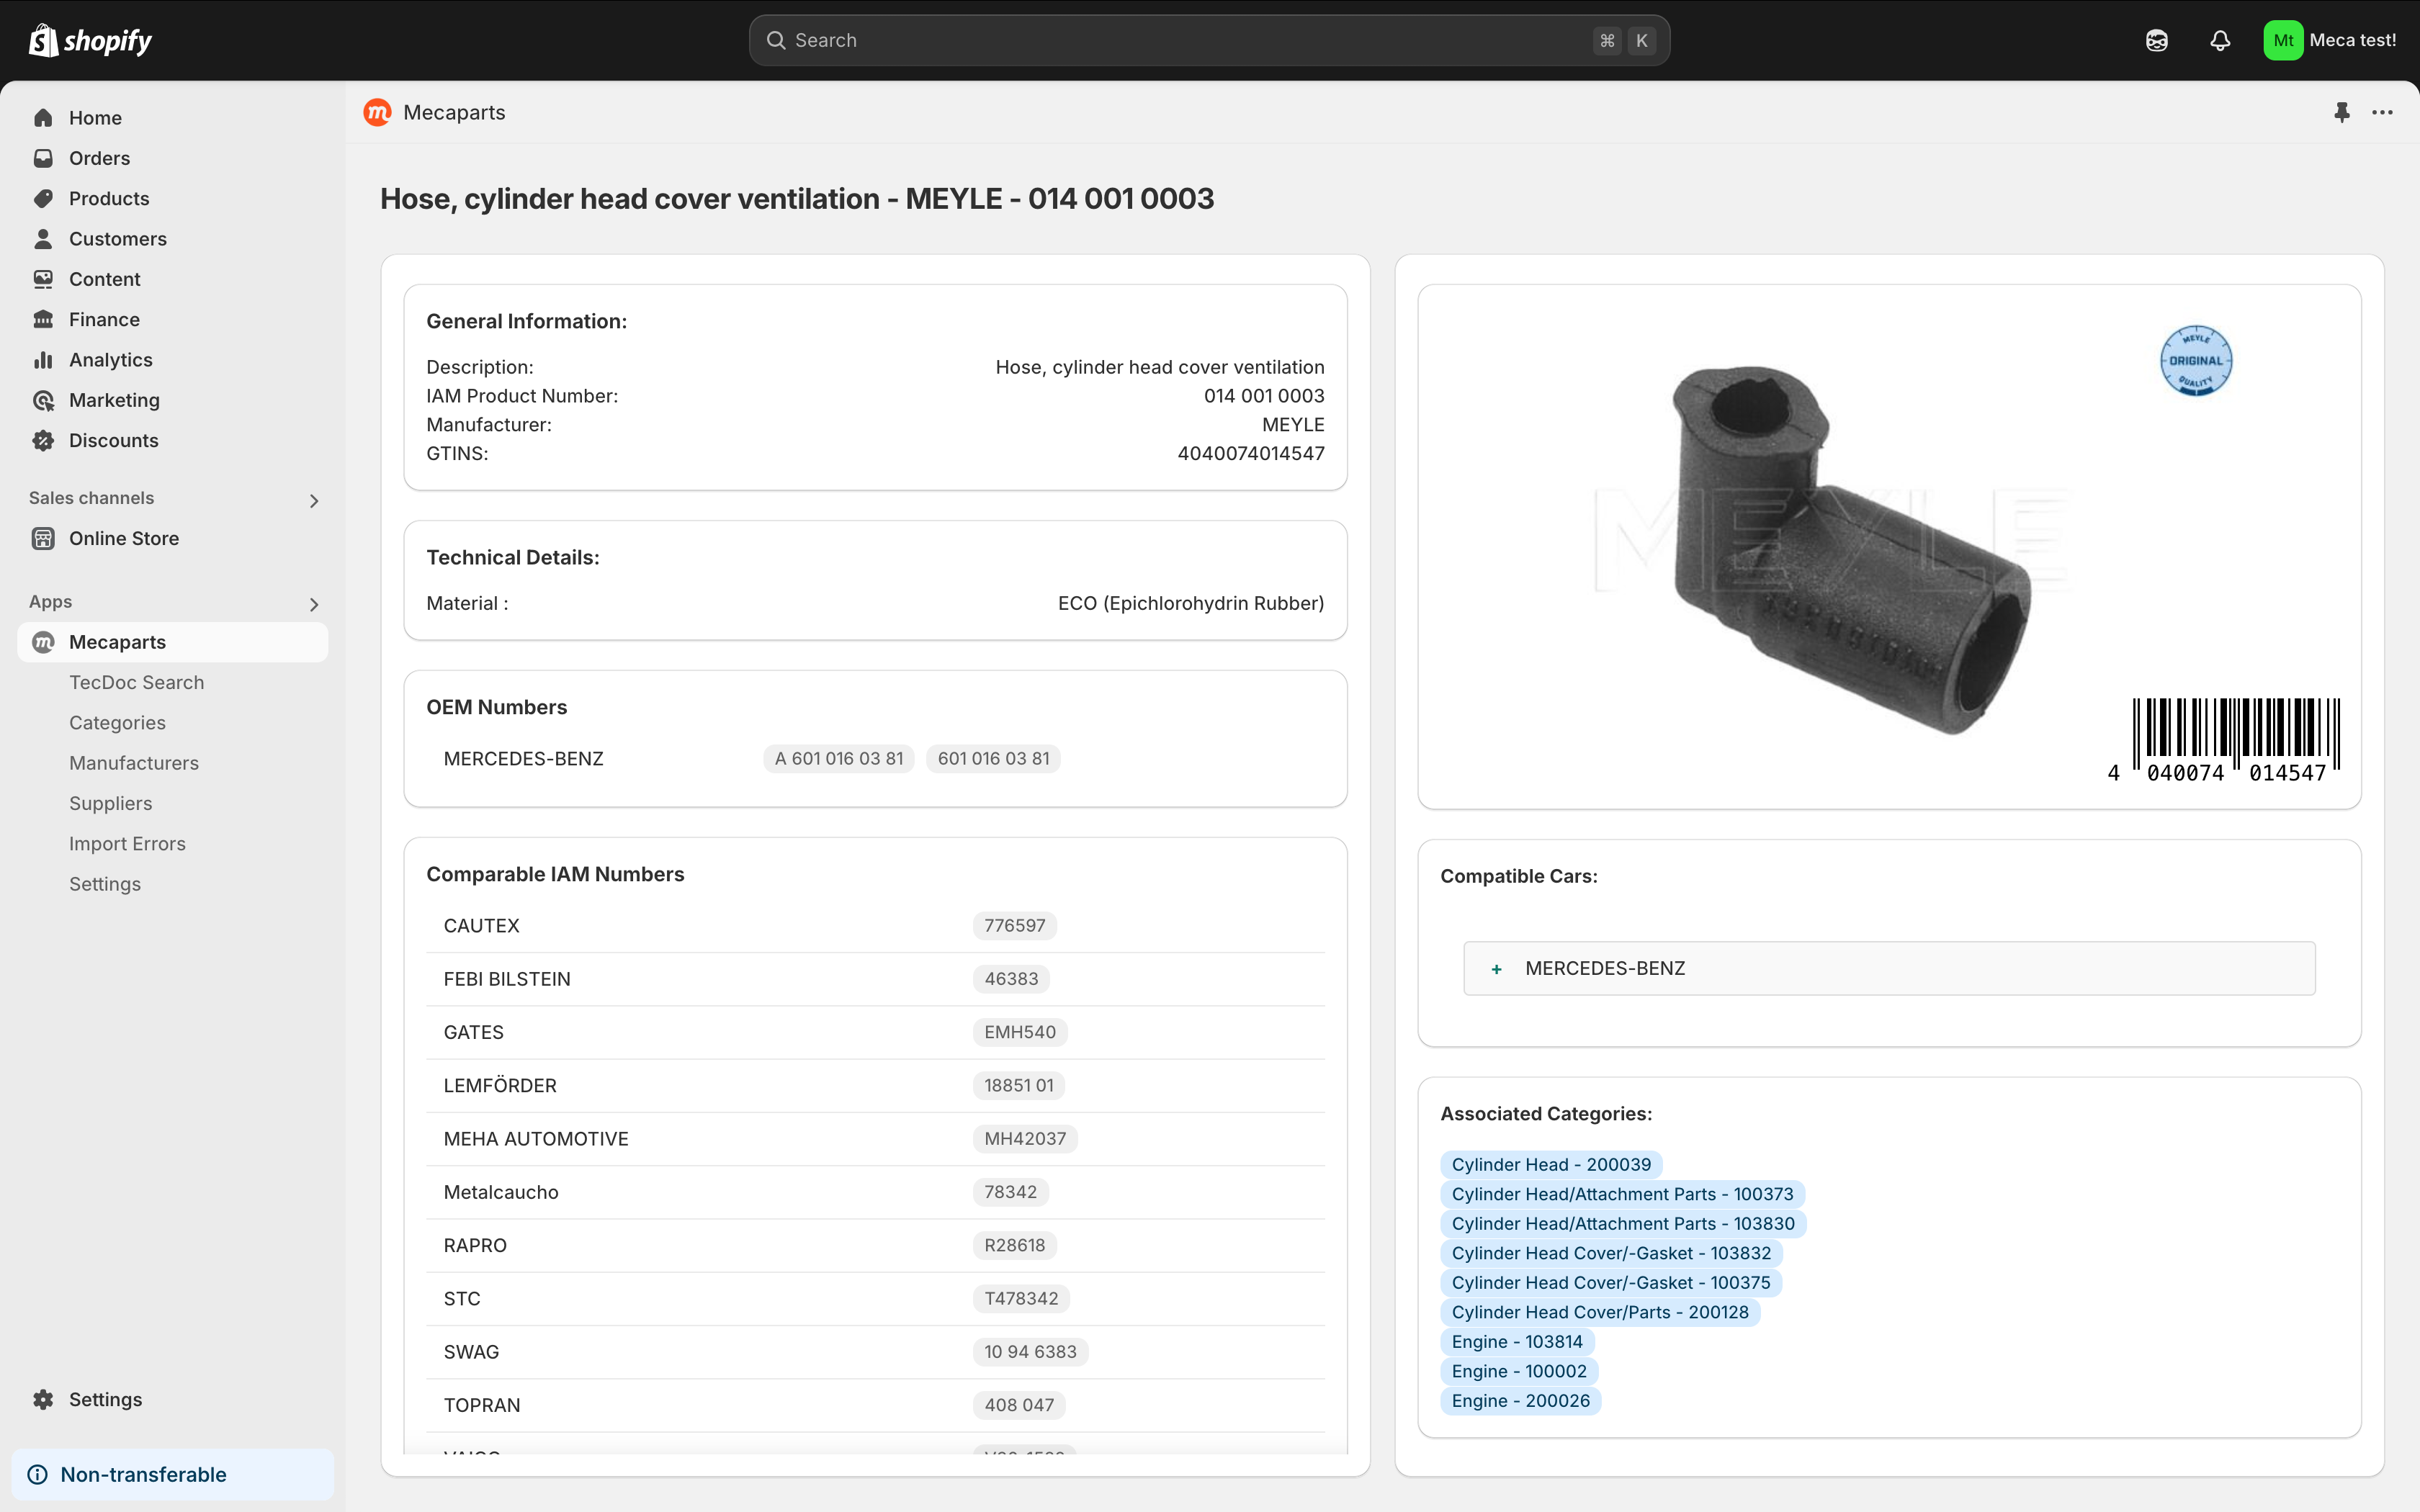Select Cylinder Head/Attachment Parts - 100373 tag
This screenshot has width=2420, height=1512.
pos(1622,1194)
